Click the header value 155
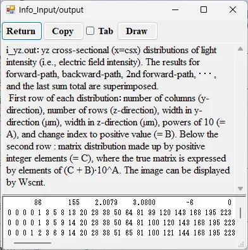 tap(74, 203)
